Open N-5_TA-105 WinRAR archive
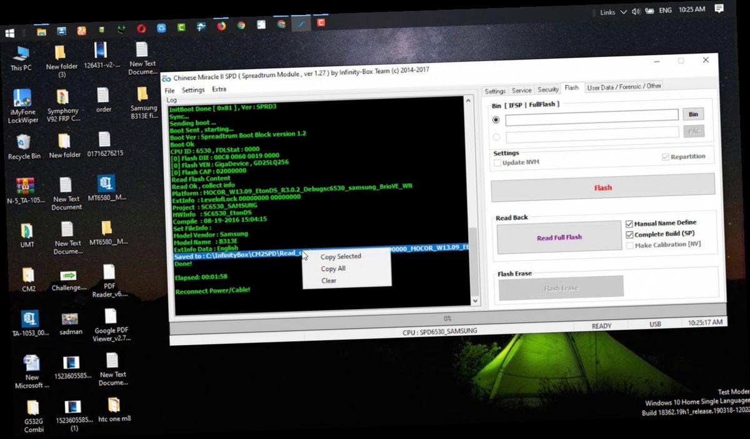This screenshot has width=750, height=439. (x=25, y=191)
